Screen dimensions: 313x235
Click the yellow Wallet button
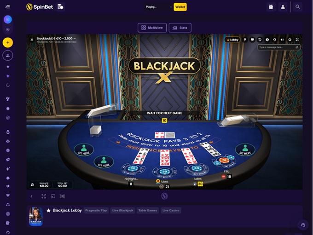click(180, 7)
